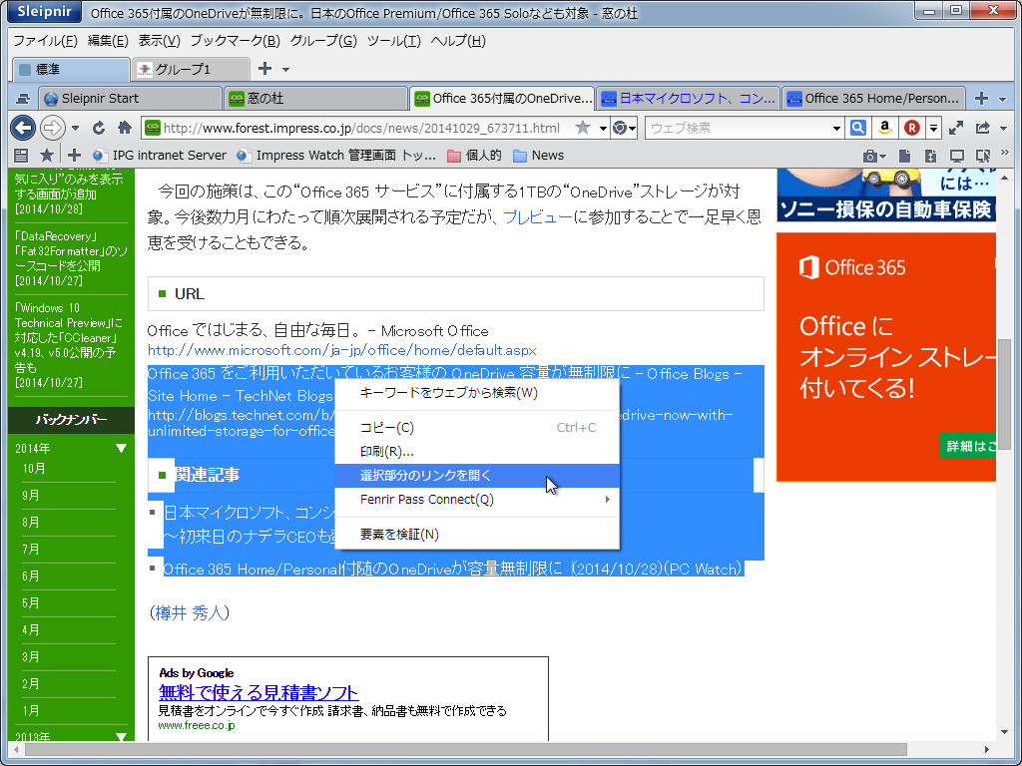The image size is (1022, 766).
Task: Open the homepage via the Home icon
Action: pos(122,128)
